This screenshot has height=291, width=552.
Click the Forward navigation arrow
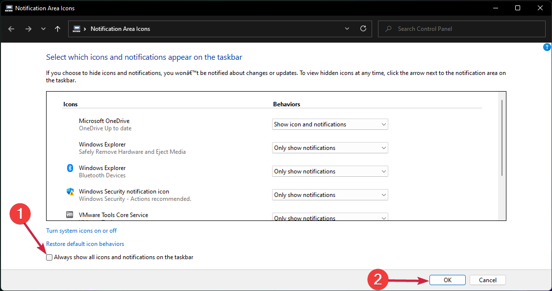coord(28,29)
